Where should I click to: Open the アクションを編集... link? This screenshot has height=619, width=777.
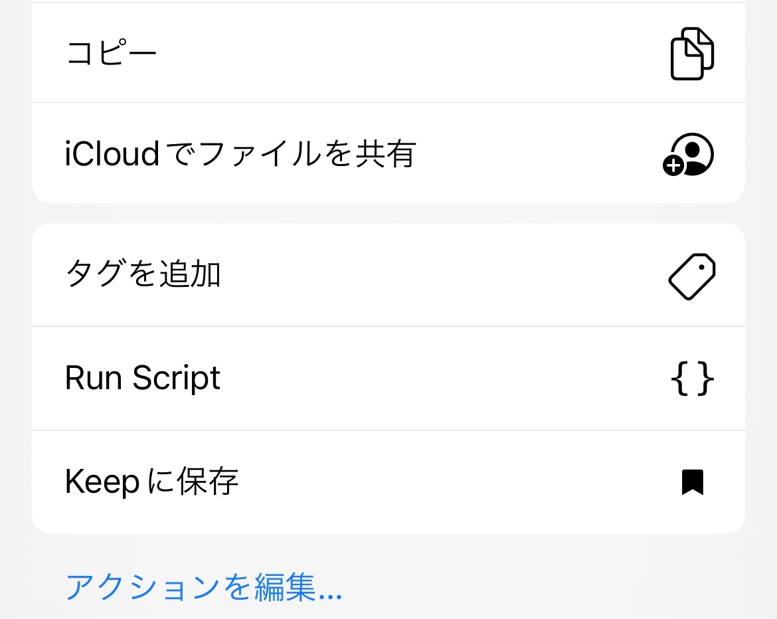tap(203, 587)
